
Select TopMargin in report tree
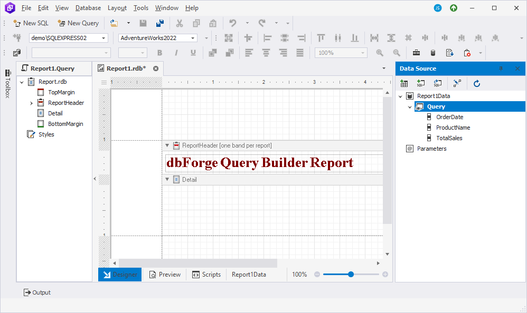(61, 92)
